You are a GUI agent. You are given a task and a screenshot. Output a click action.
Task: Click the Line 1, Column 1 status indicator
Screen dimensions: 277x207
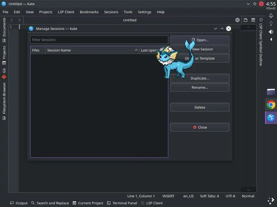pos(141,196)
